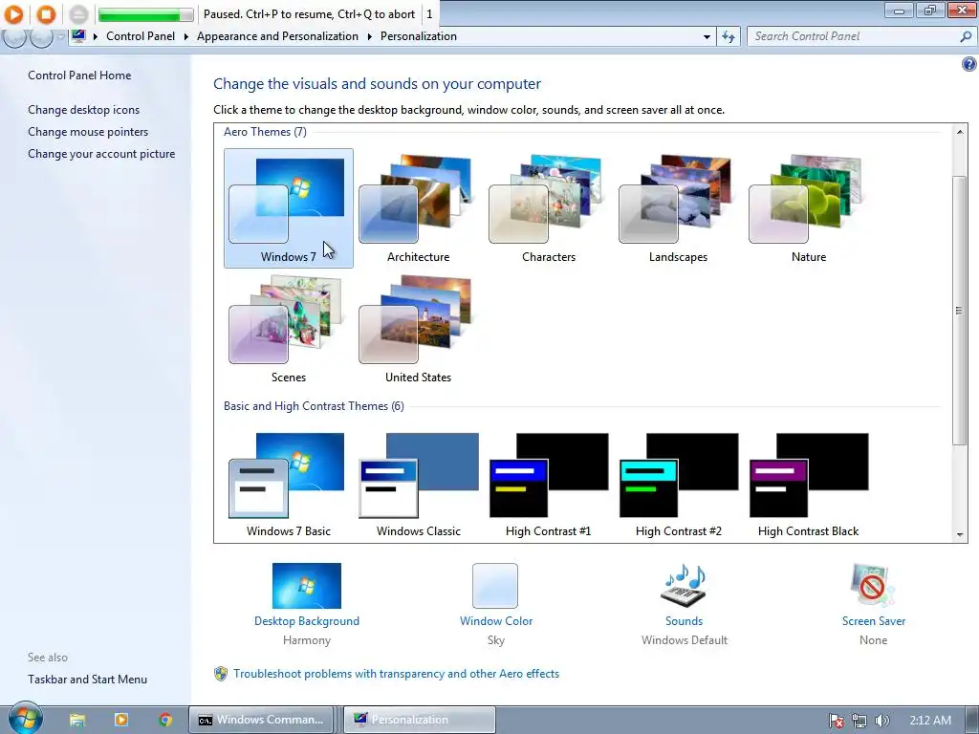
Task: Choose the Characters theme
Action: coord(548,208)
